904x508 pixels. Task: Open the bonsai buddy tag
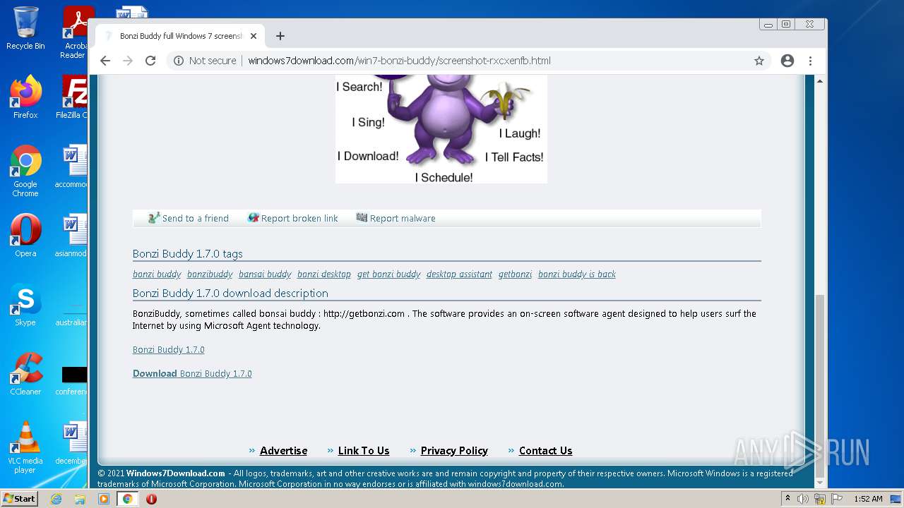tap(265, 274)
